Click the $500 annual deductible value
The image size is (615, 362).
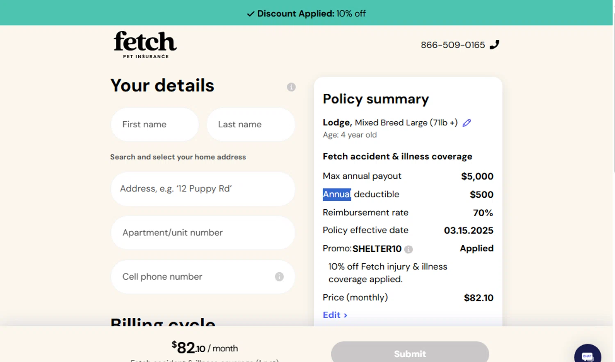[x=481, y=195]
